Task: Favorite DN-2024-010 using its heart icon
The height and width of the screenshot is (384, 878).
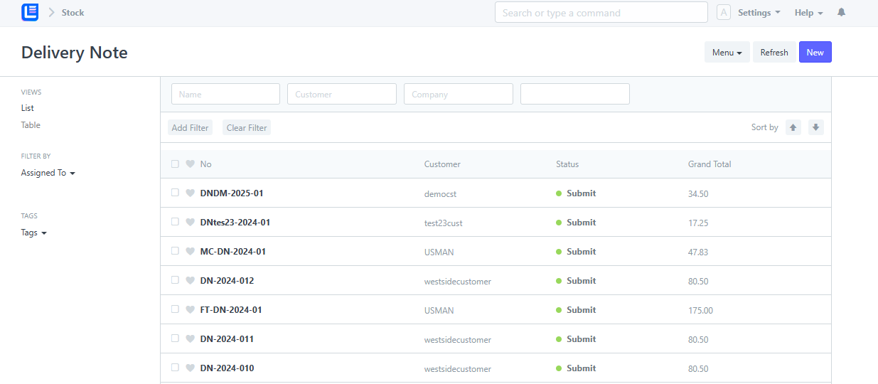Action: [190, 368]
